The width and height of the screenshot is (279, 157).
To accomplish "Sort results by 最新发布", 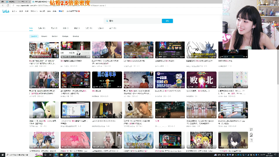I will (55, 36).
